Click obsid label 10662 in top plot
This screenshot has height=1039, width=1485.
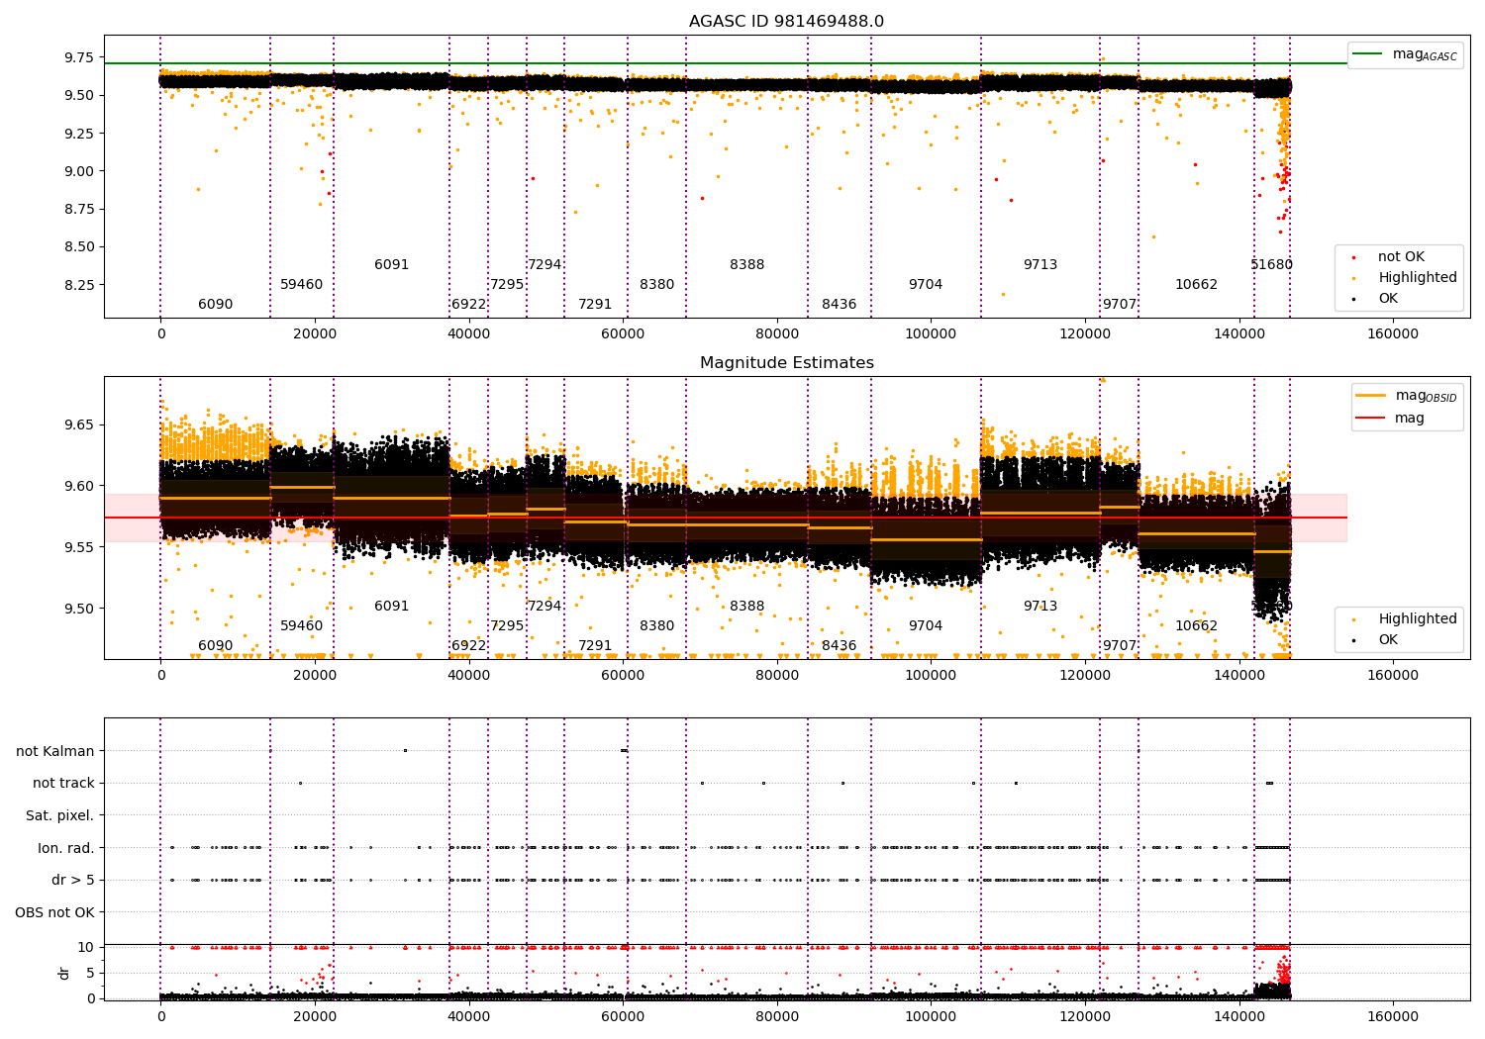click(x=1197, y=285)
